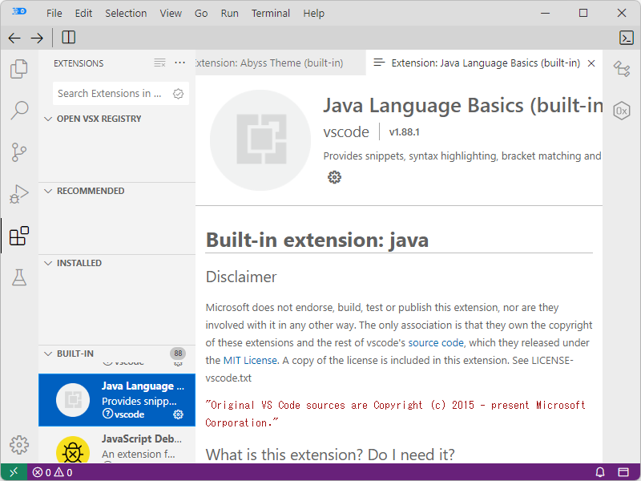Click the vscode publisher under Java Language item
Viewport: 641px width, 481px height.
point(129,414)
